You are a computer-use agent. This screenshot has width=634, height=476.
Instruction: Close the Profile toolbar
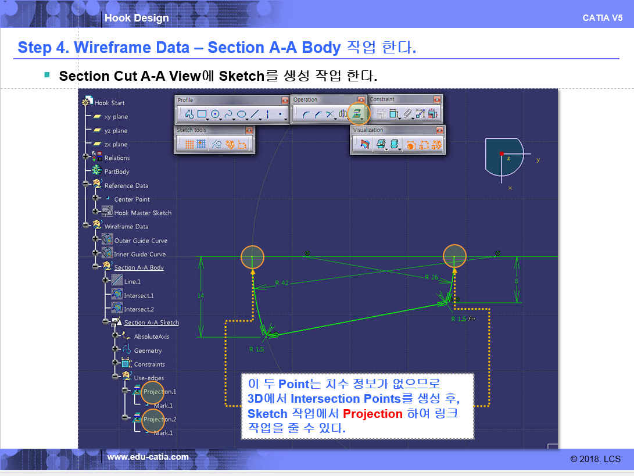pos(285,100)
